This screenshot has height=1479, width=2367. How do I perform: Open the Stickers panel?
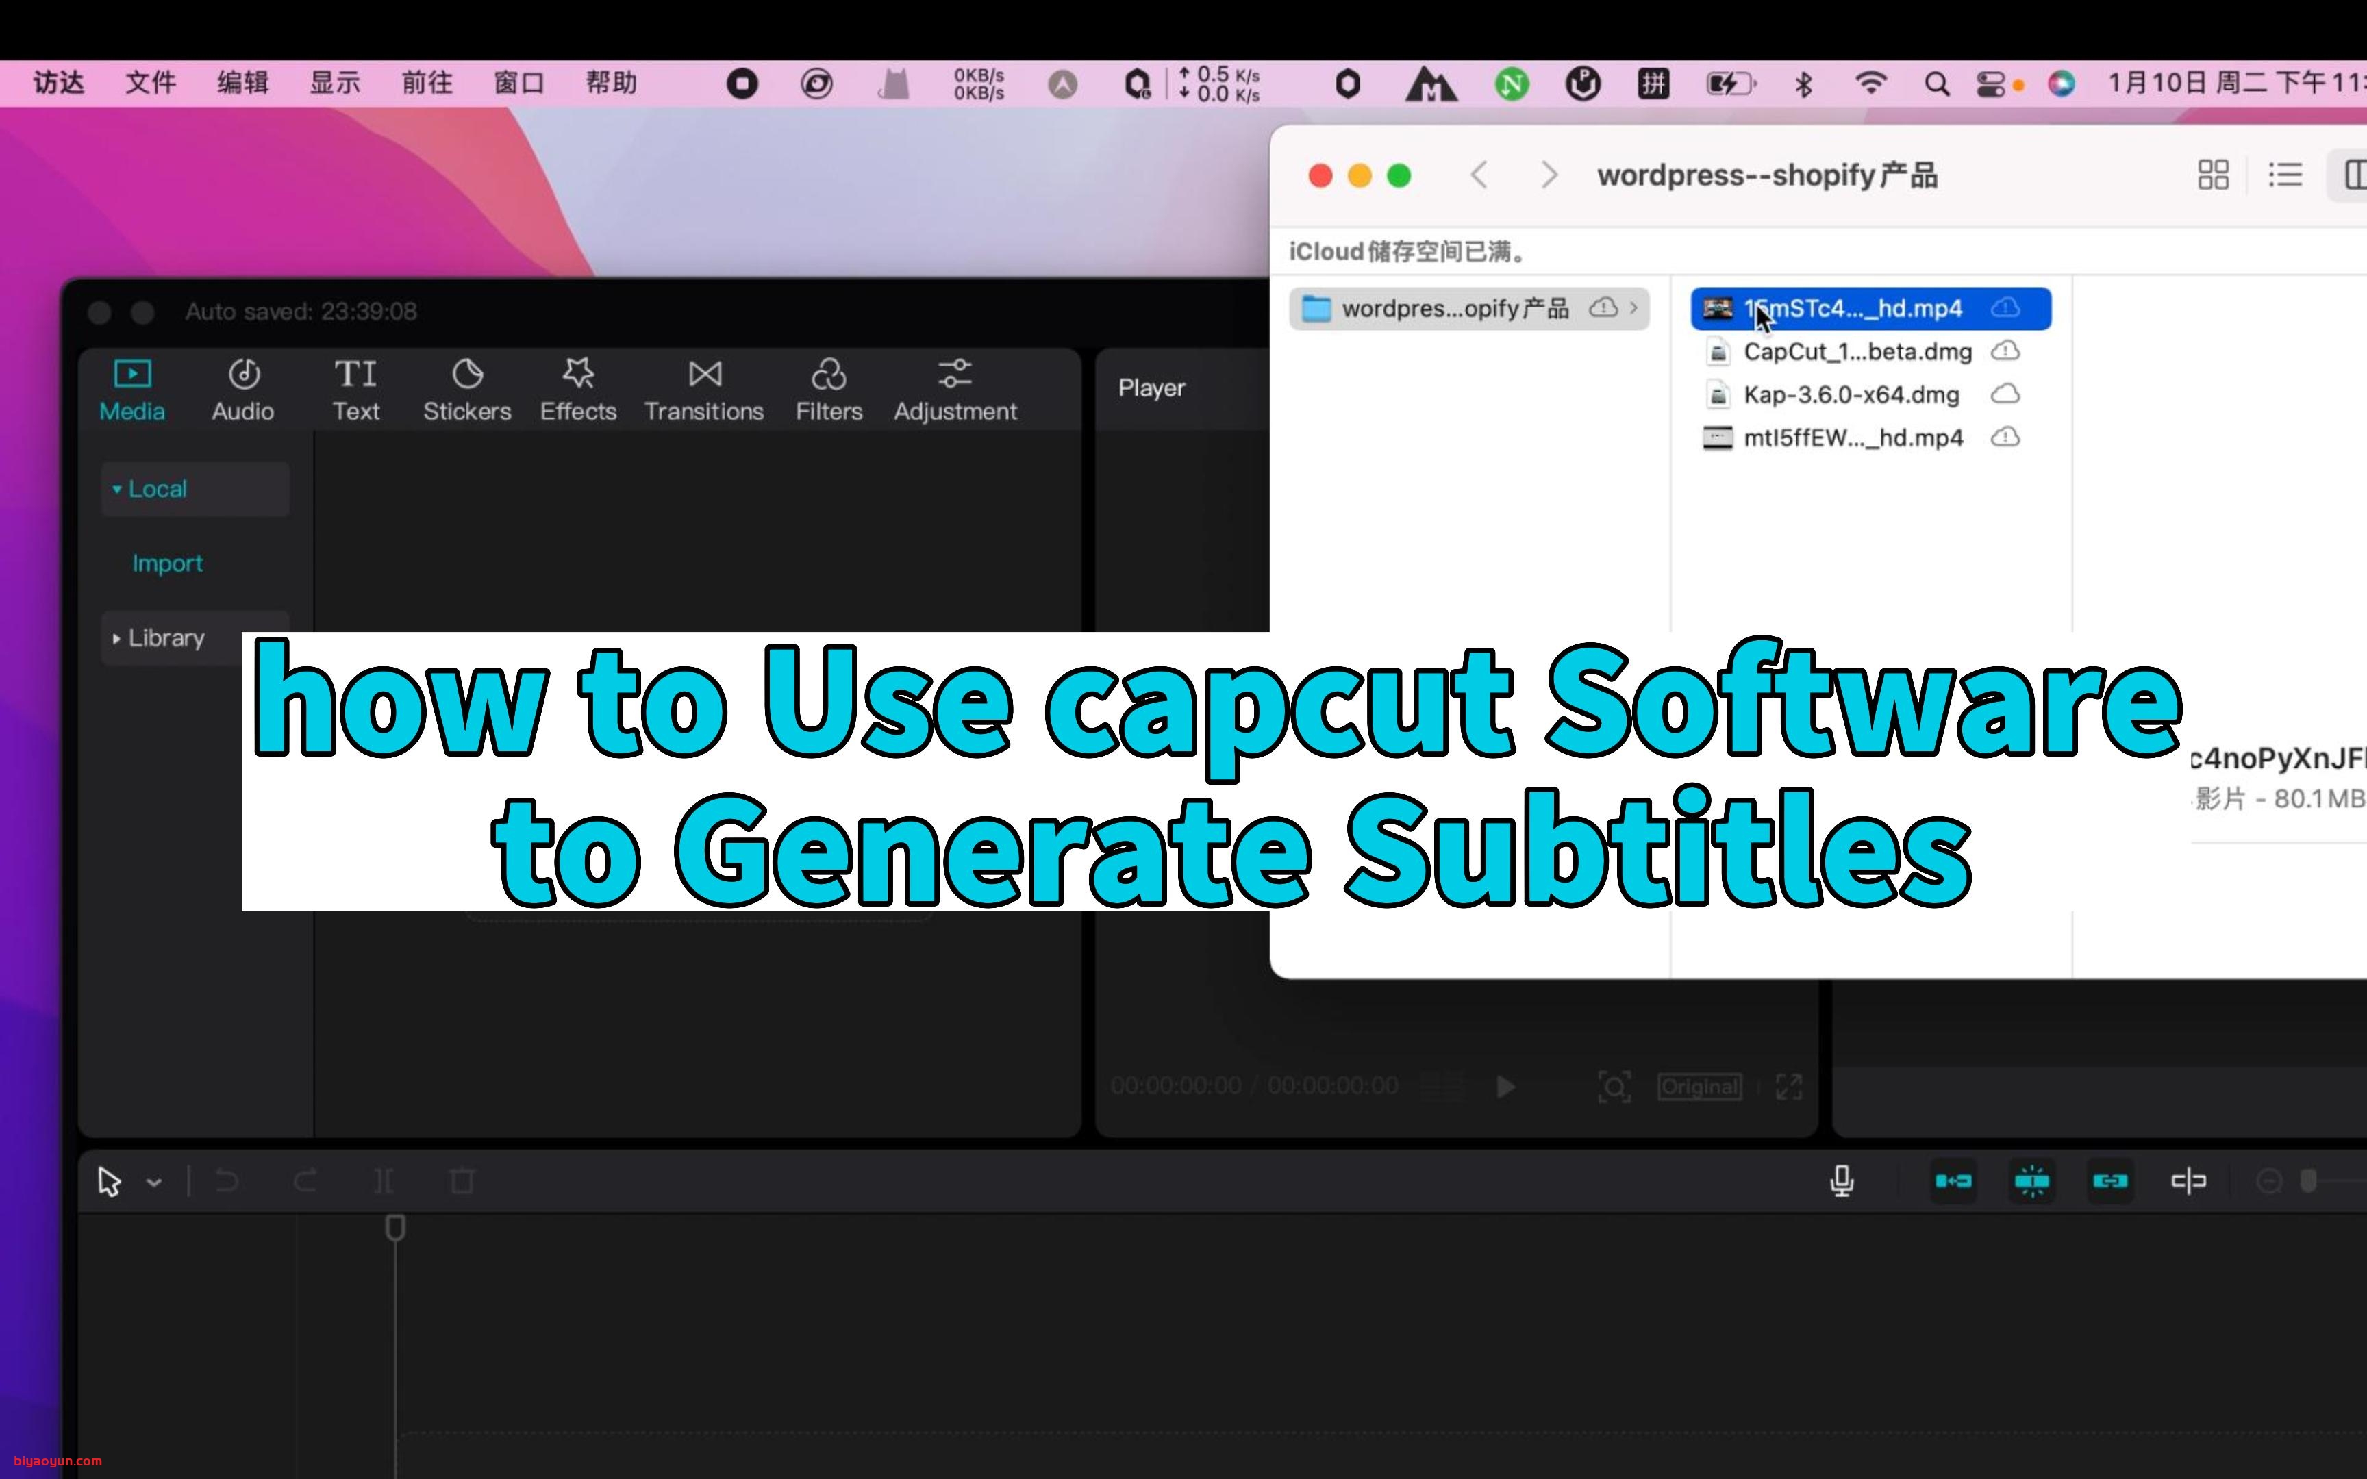click(466, 388)
